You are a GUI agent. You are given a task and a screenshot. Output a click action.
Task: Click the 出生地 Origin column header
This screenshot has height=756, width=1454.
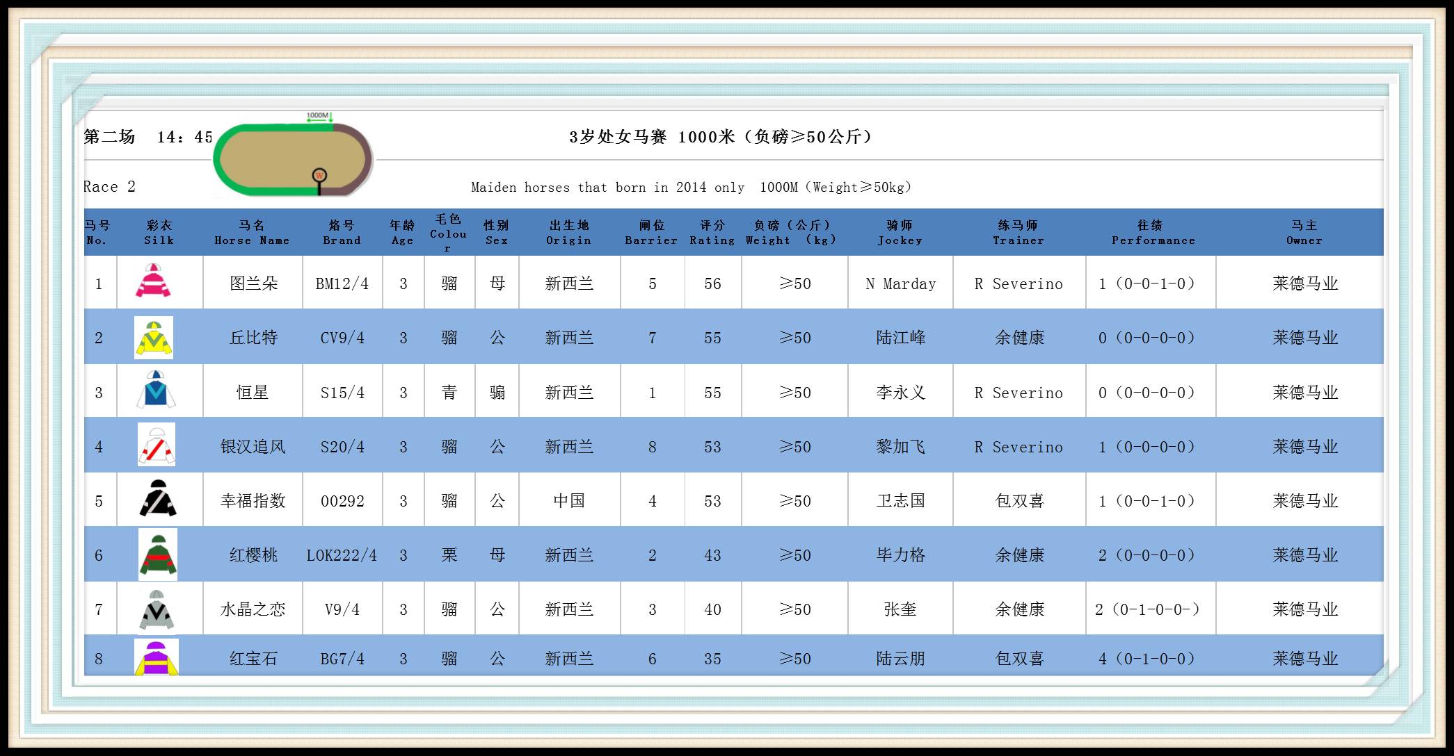(x=568, y=232)
